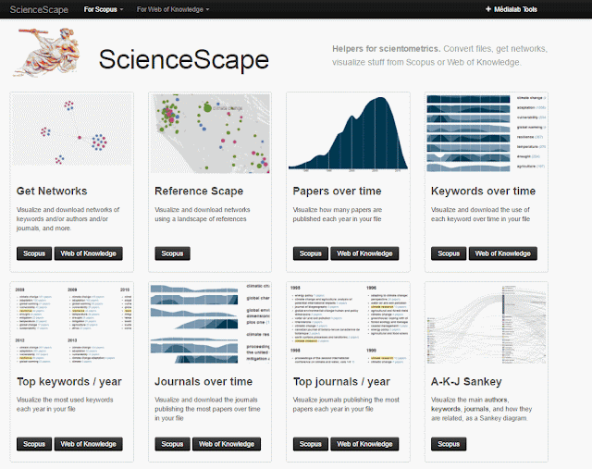Open the Get Networks thumbnail image

[x=72, y=130]
